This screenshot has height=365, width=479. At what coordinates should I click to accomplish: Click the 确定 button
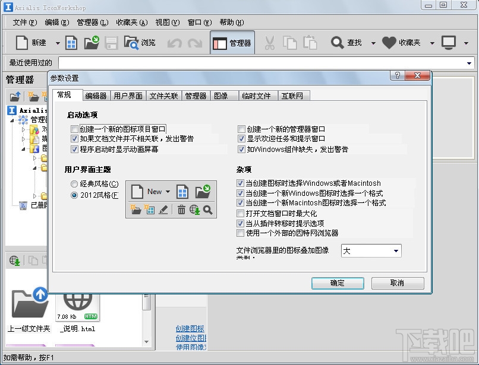338,283
